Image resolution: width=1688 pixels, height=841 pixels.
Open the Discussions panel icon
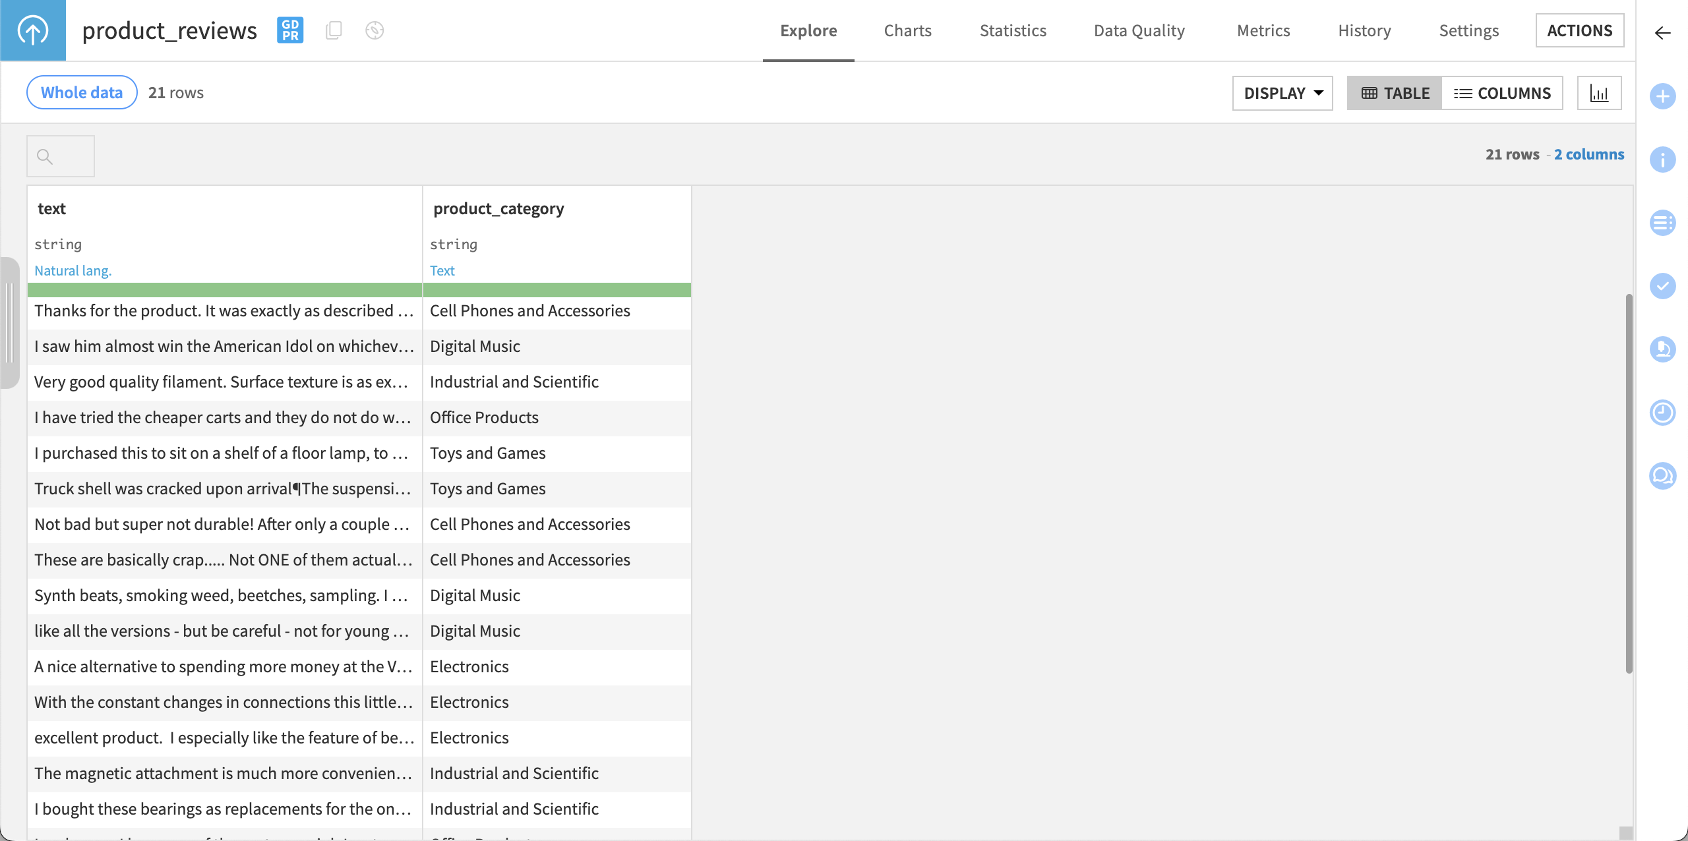click(1663, 476)
